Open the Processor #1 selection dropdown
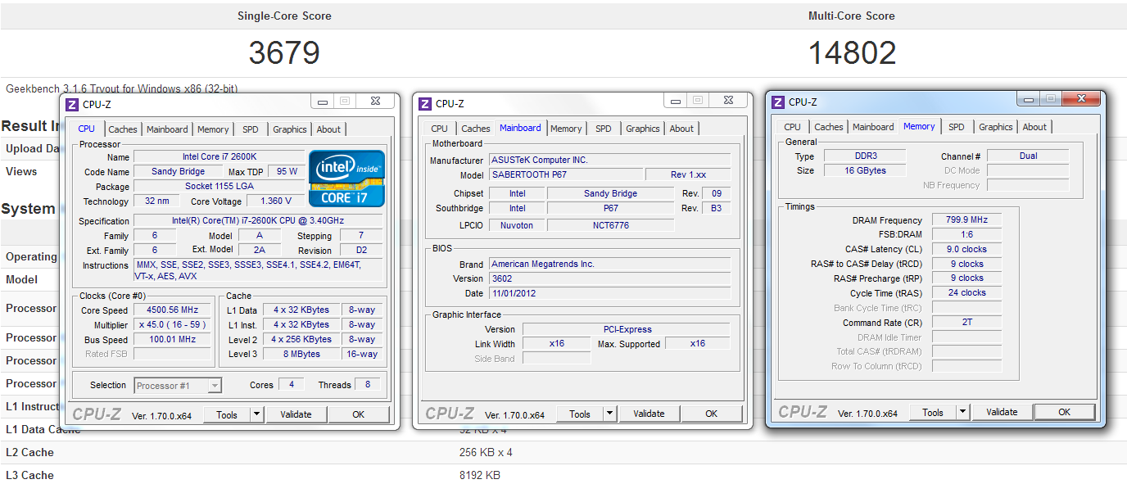Viewport: 1127px width, 484px height. [x=215, y=385]
